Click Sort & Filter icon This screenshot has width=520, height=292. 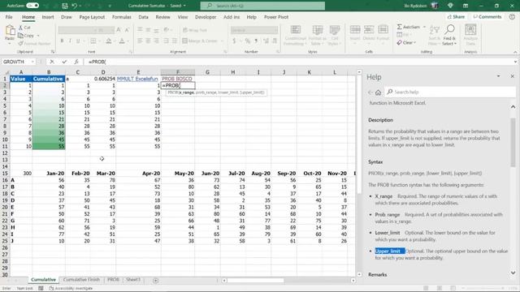[x=434, y=31]
